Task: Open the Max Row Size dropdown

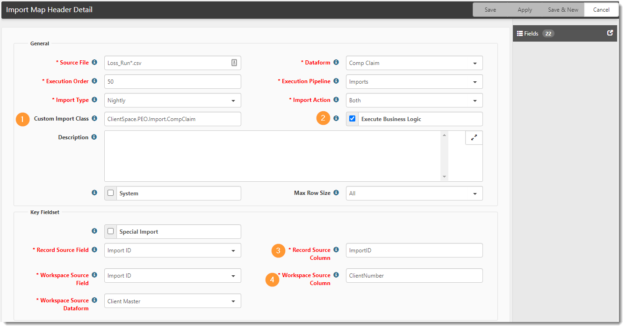Action: click(x=414, y=193)
